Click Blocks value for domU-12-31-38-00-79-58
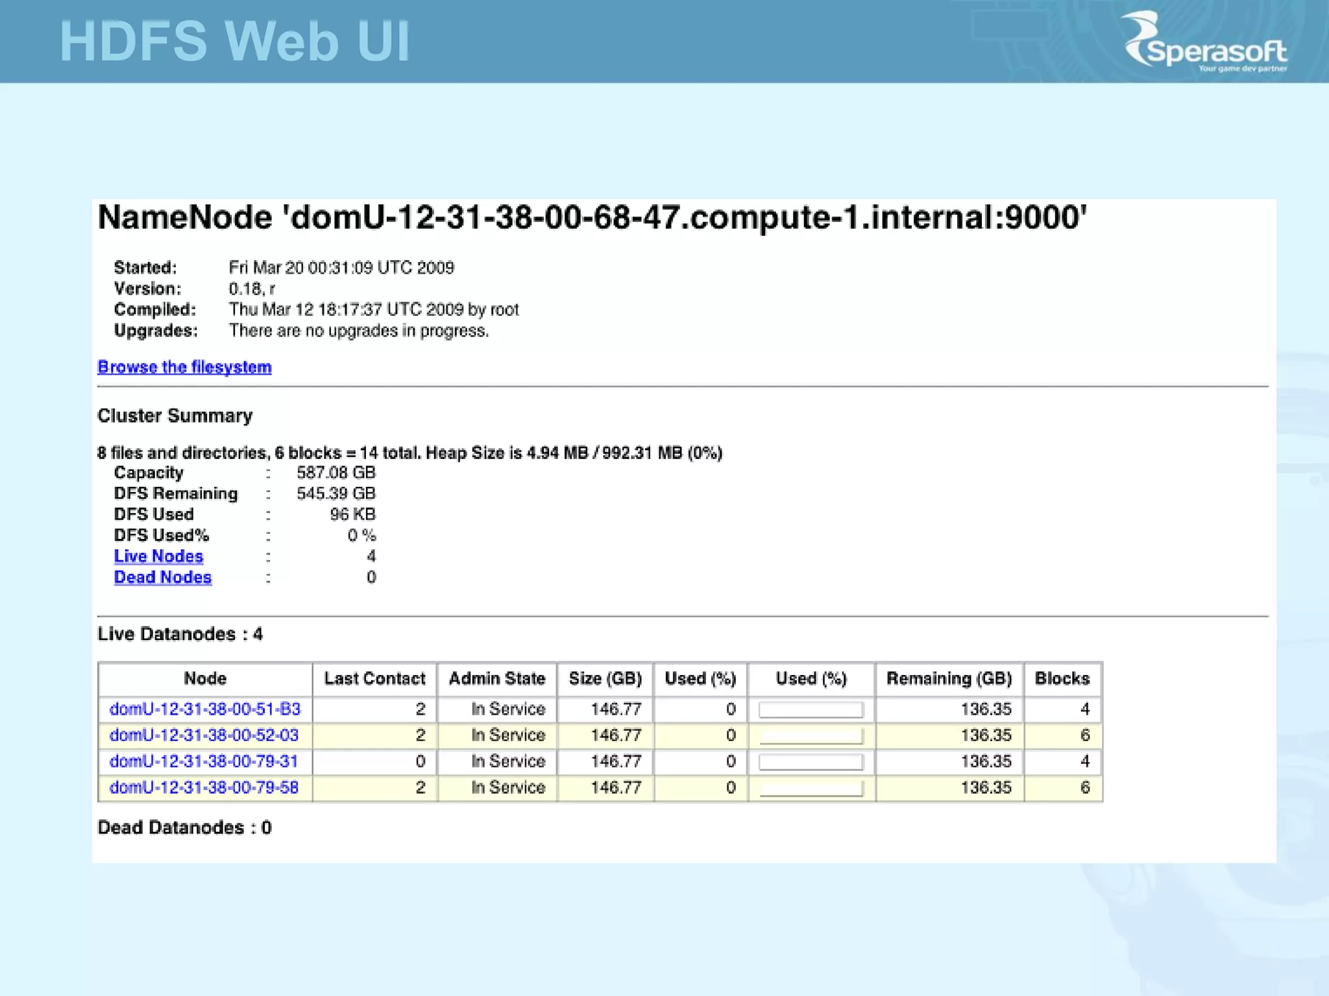This screenshot has width=1329, height=996. (1084, 787)
